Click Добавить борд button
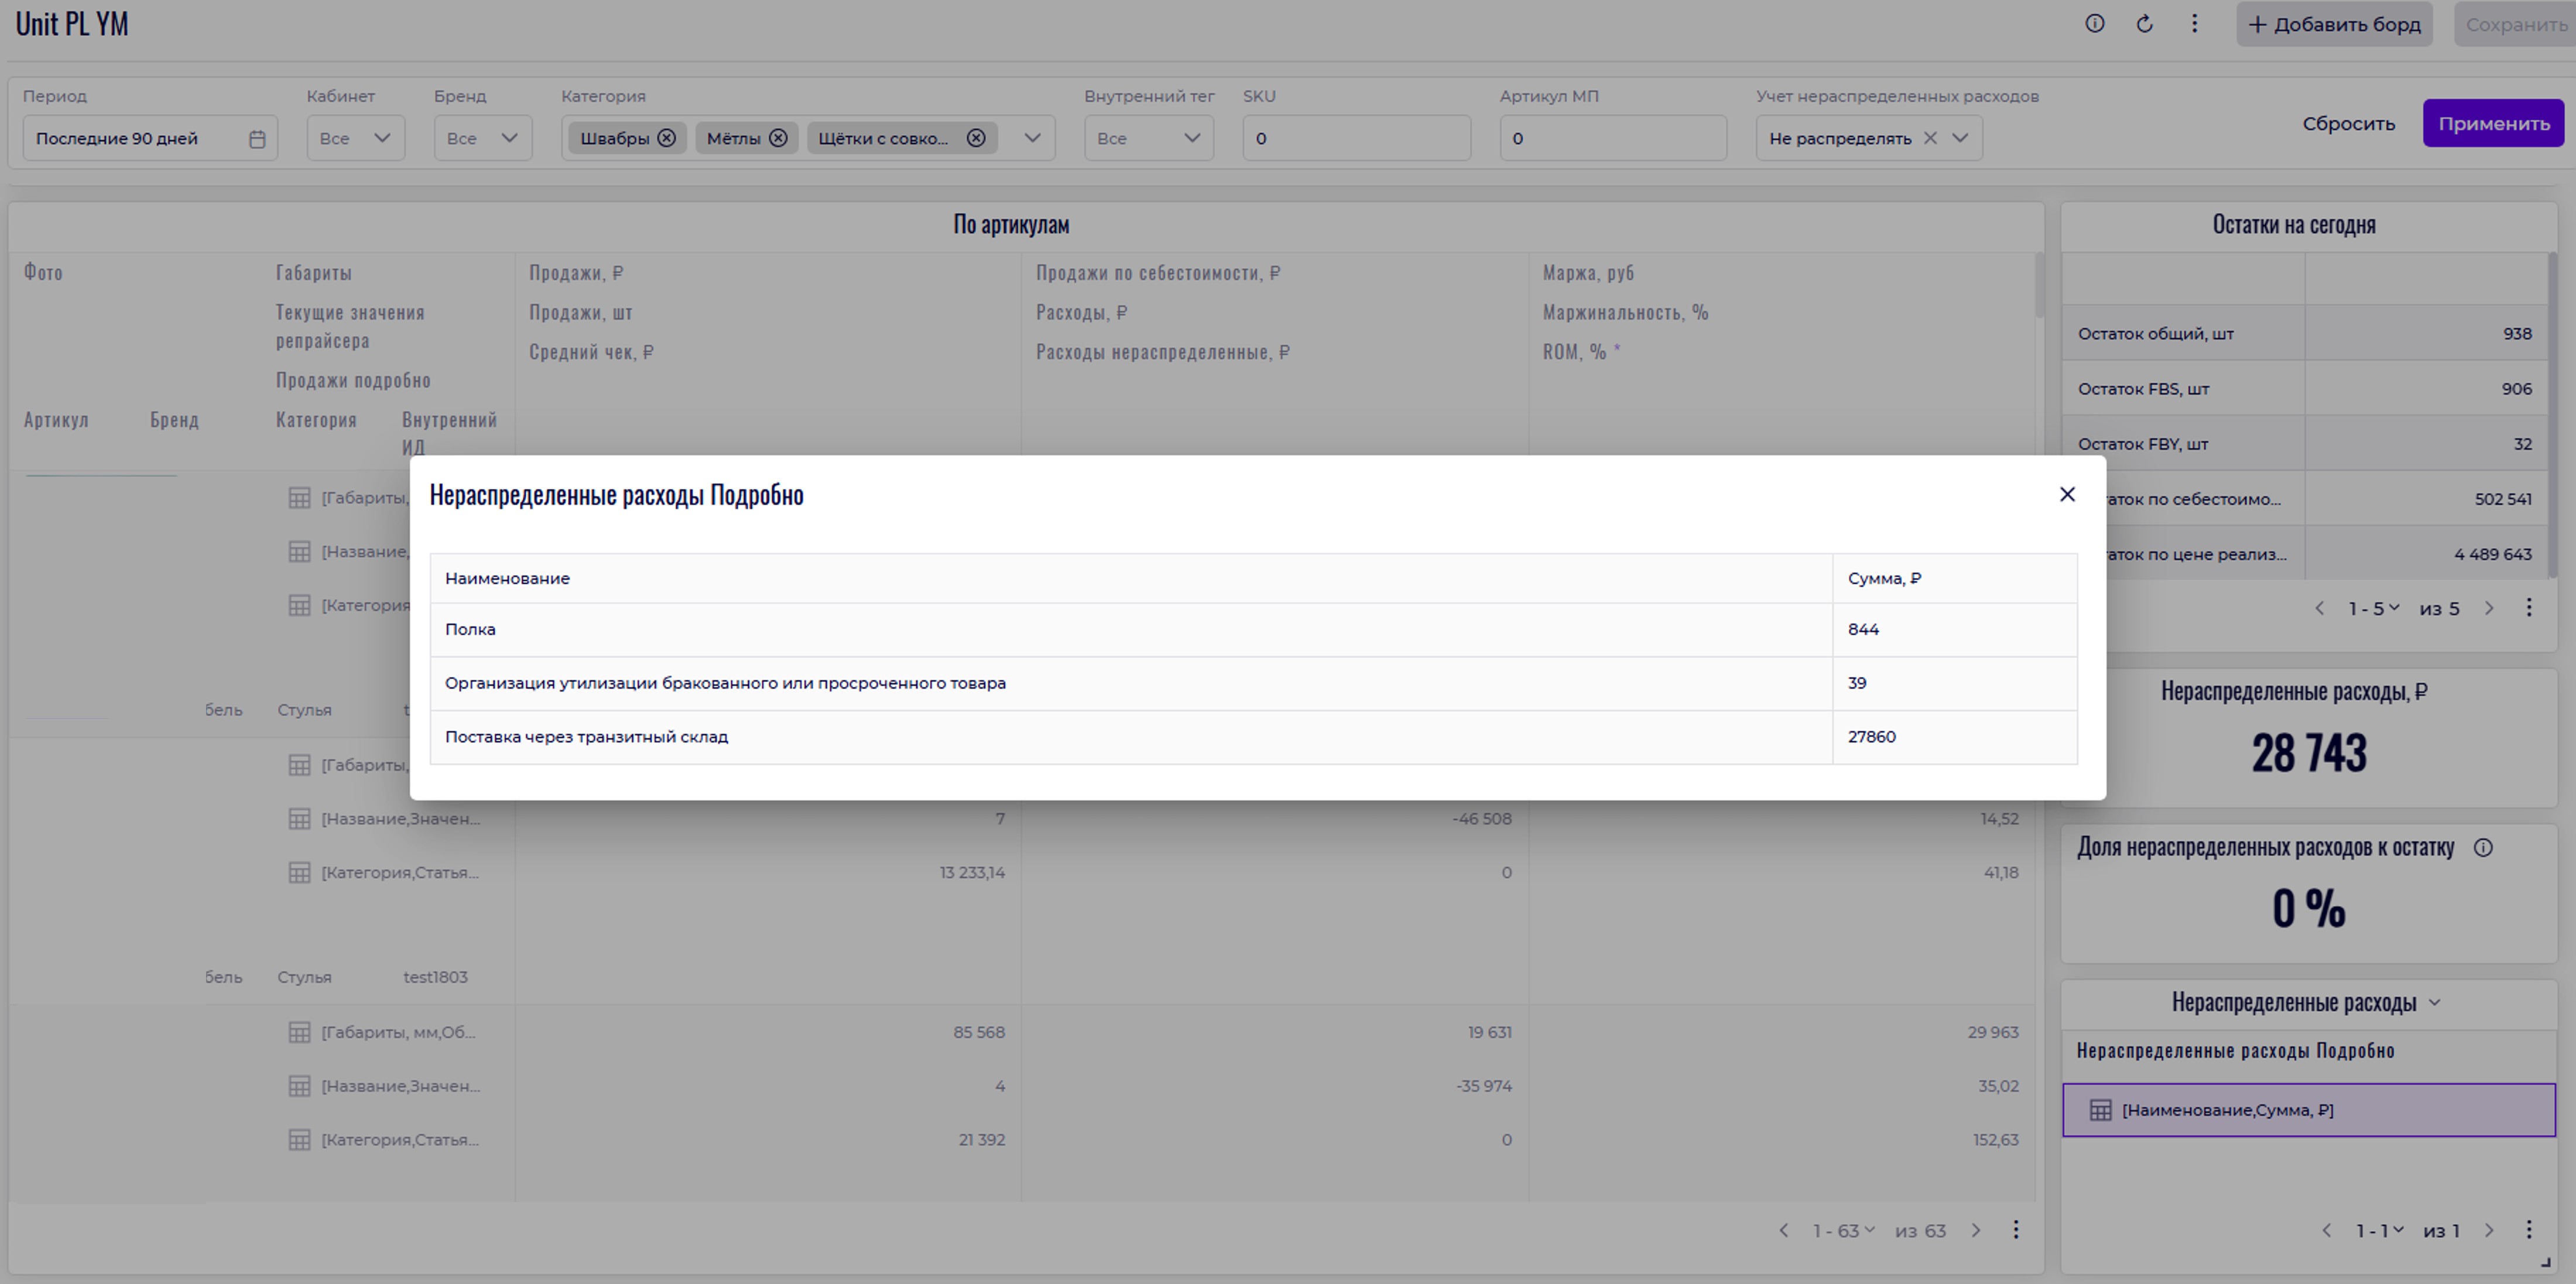2576x1284 pixels. tap(2334, 24)
